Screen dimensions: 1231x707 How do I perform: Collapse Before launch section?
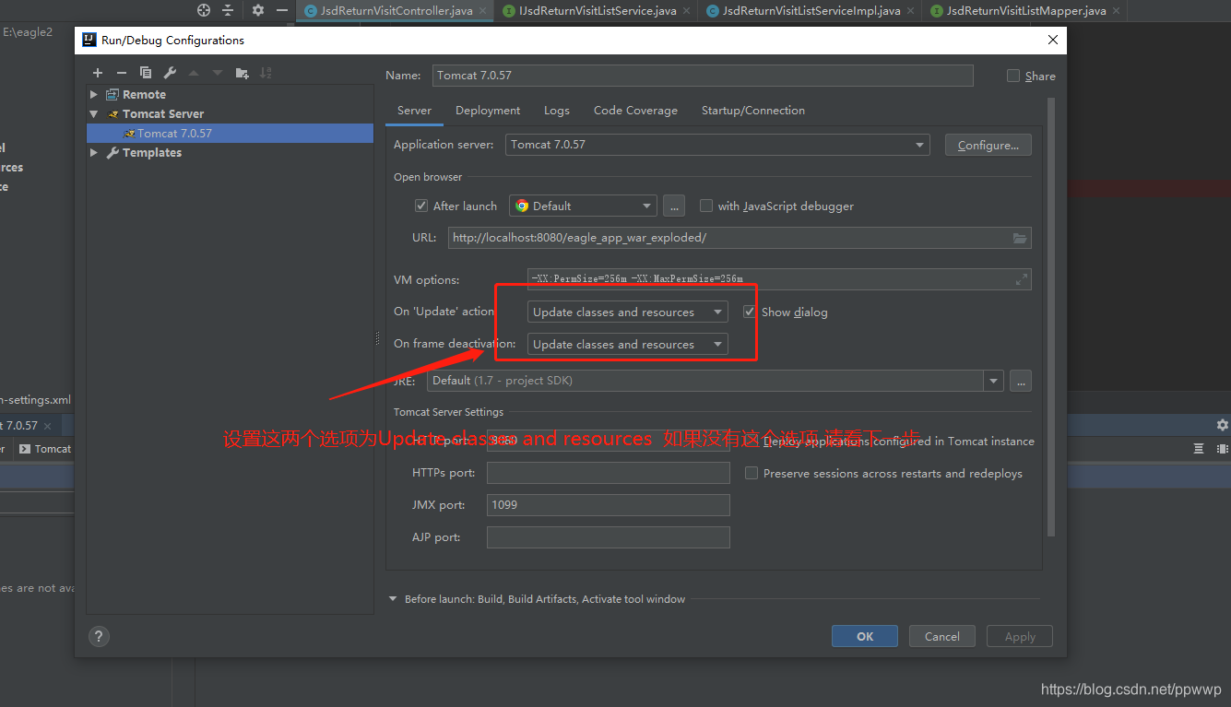tap(394, 599)
